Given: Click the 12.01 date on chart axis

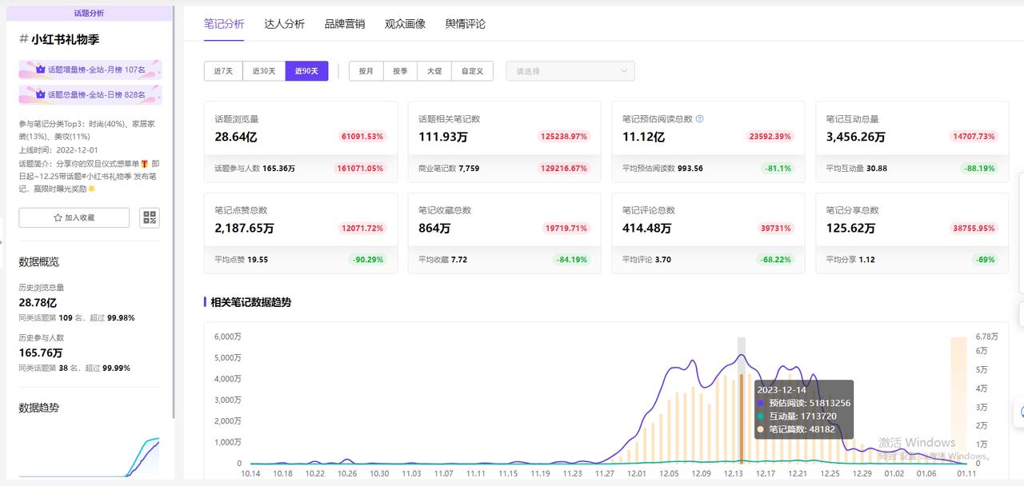Looking at the screenshot, I should 638,474.
